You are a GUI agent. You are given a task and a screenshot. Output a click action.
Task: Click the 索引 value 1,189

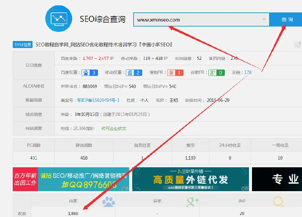(190, 158)
